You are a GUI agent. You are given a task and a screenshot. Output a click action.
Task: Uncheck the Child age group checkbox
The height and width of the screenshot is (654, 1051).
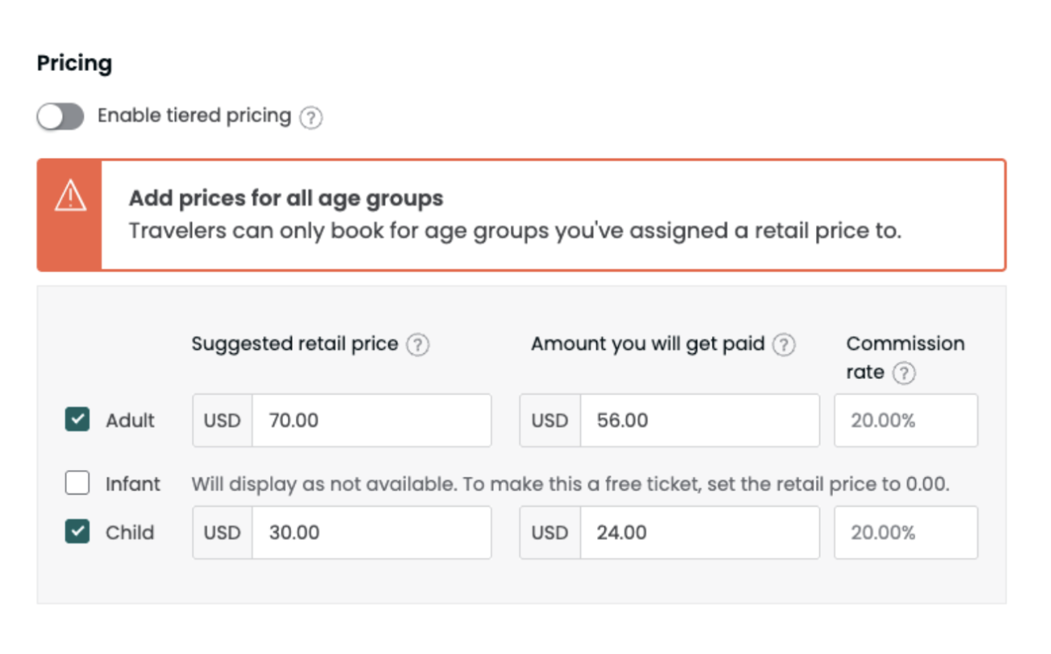(77, 533)
